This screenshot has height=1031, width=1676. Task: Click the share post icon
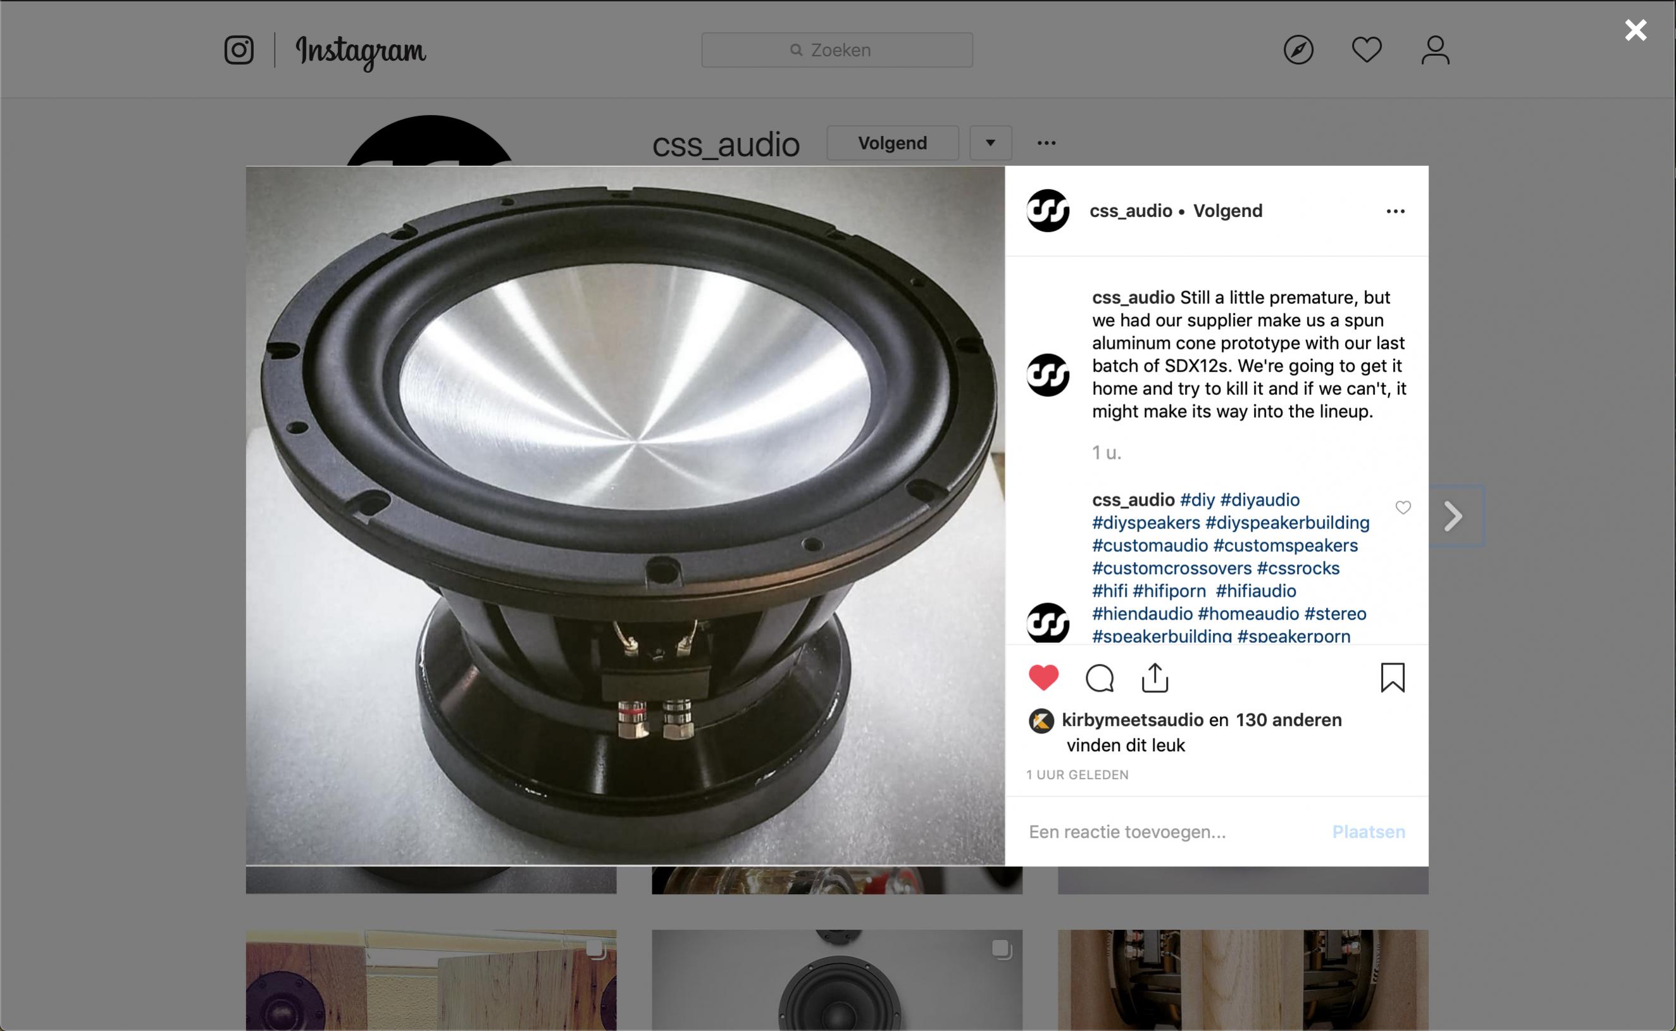1155,677
